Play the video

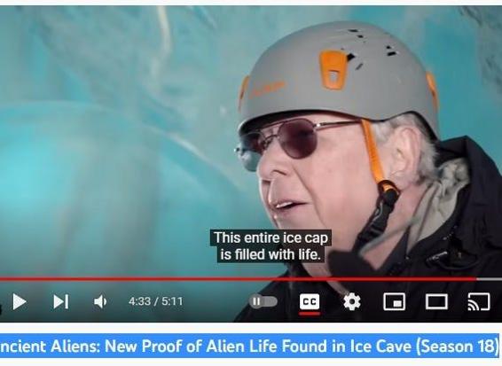pyautogui.click(x=20, y=301)
